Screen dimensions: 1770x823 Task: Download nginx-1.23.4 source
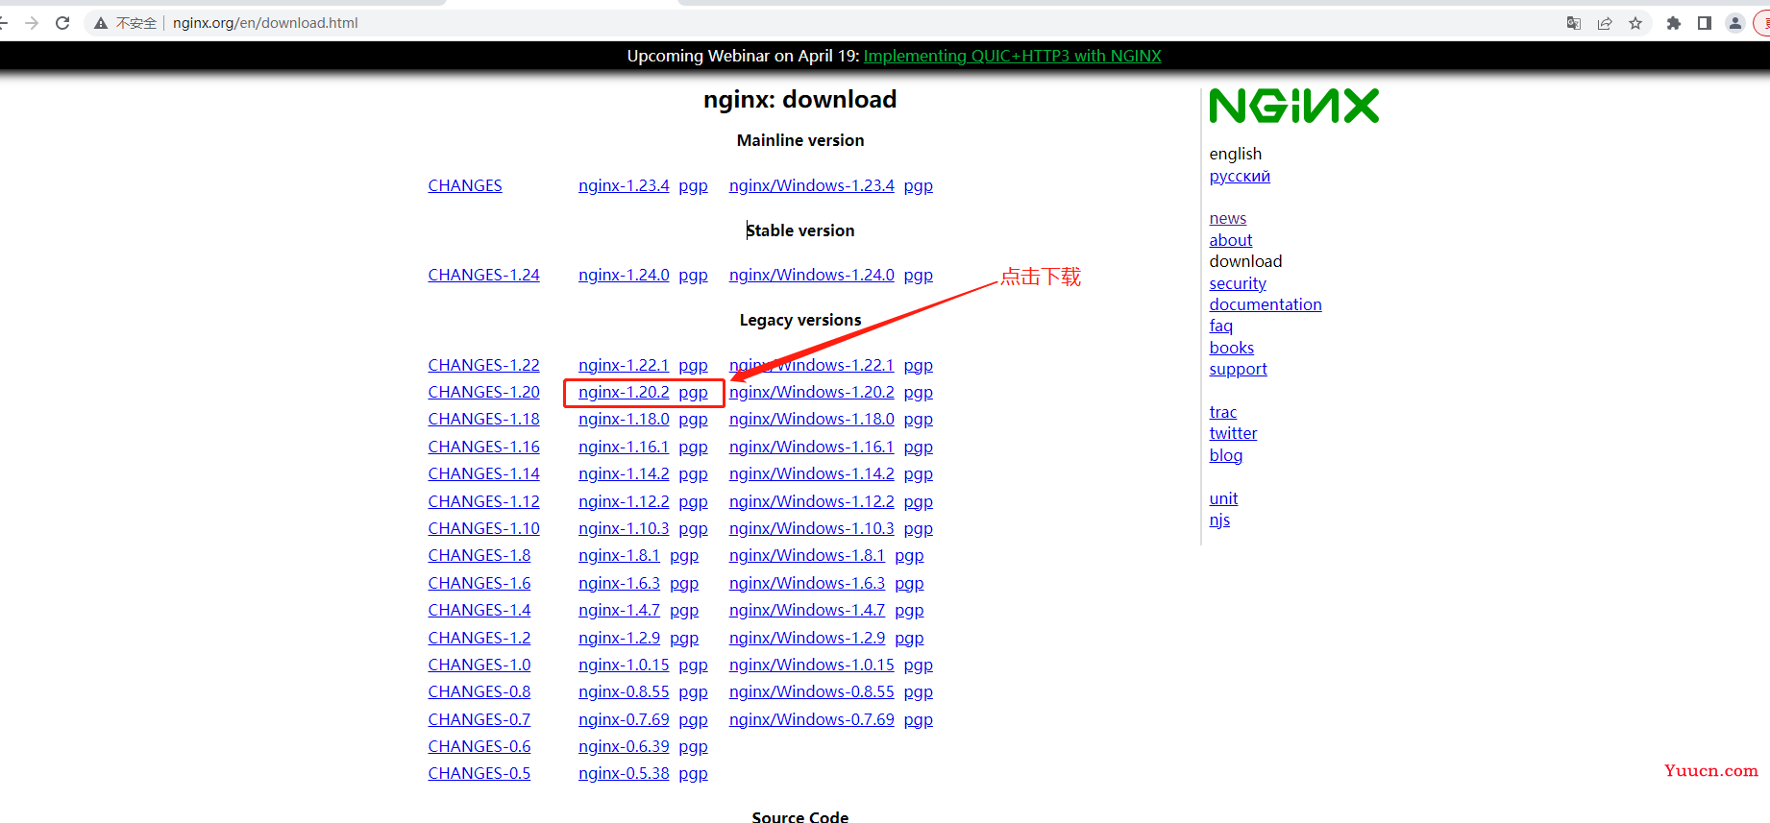pyautogui.click(x=624, y=185)
